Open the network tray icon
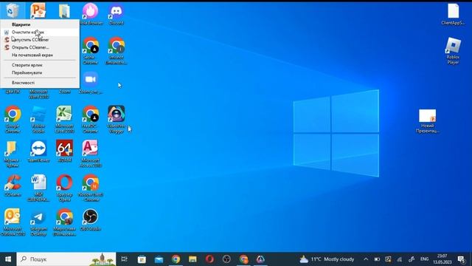 coord(400,259)
